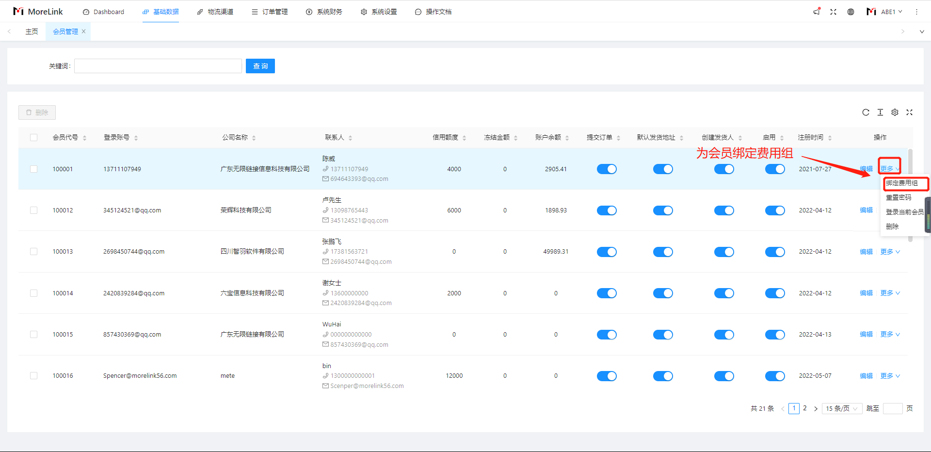Click 编辑 link for member 100015
Viewport: 931px width, 452px height.
866,334
